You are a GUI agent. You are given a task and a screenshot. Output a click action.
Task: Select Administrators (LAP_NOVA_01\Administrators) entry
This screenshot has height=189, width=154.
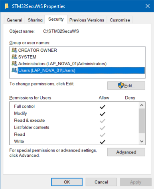click(x=78, y=64)
